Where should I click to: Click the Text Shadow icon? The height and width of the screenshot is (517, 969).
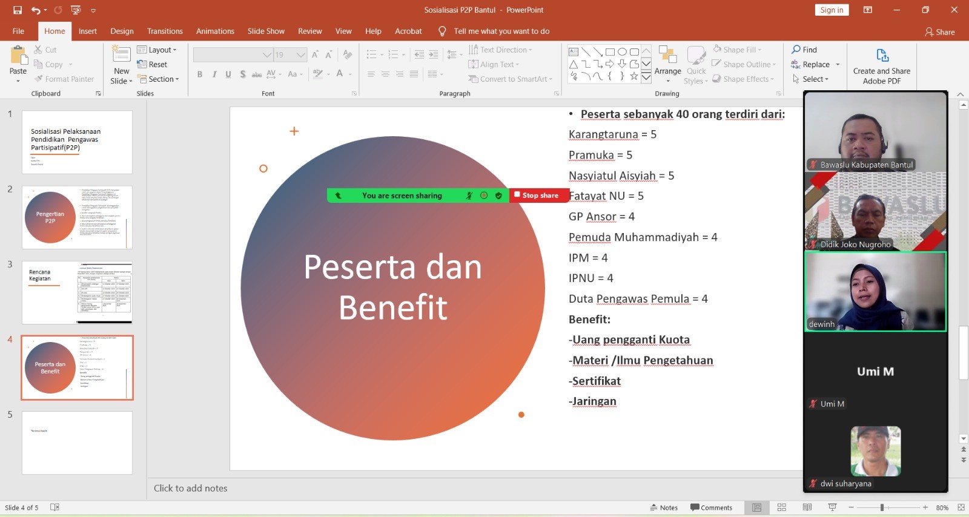242,74
